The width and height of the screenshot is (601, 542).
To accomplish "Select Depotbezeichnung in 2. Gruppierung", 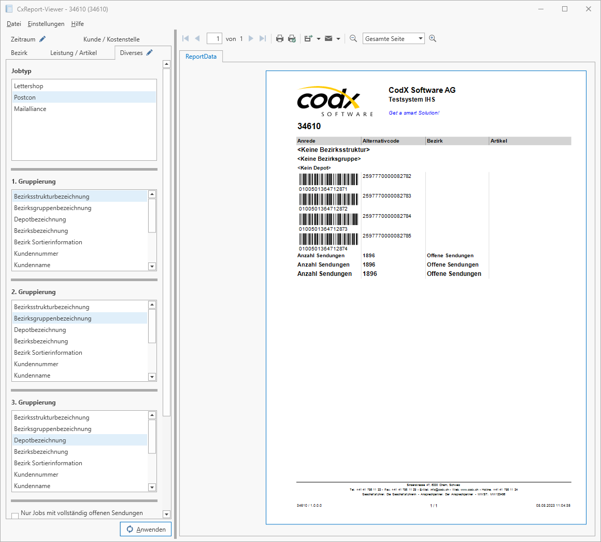I will [x=80, y=330].
